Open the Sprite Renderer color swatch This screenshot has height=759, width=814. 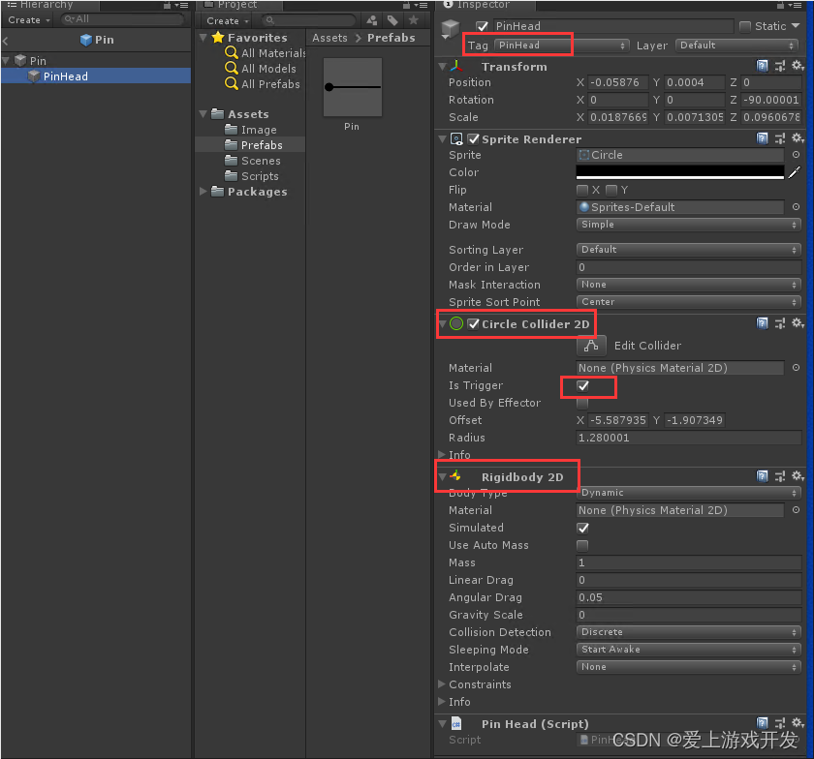point(680,172)
